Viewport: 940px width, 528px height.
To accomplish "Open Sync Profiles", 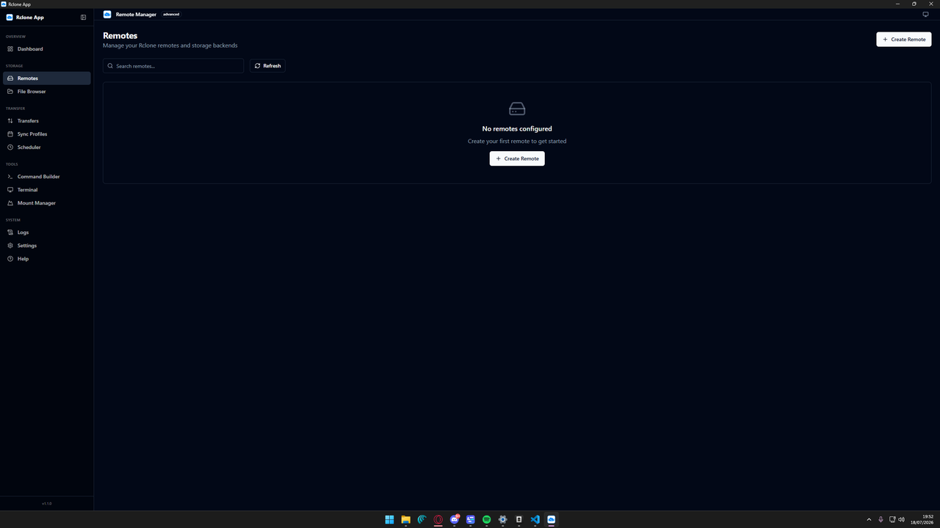I will point(47,134).
